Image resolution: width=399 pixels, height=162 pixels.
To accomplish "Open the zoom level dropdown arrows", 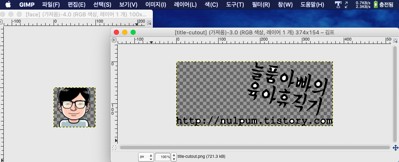I will 174,157.
